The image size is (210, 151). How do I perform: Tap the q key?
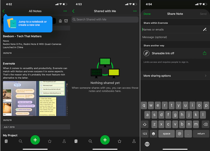coord(144,105)
